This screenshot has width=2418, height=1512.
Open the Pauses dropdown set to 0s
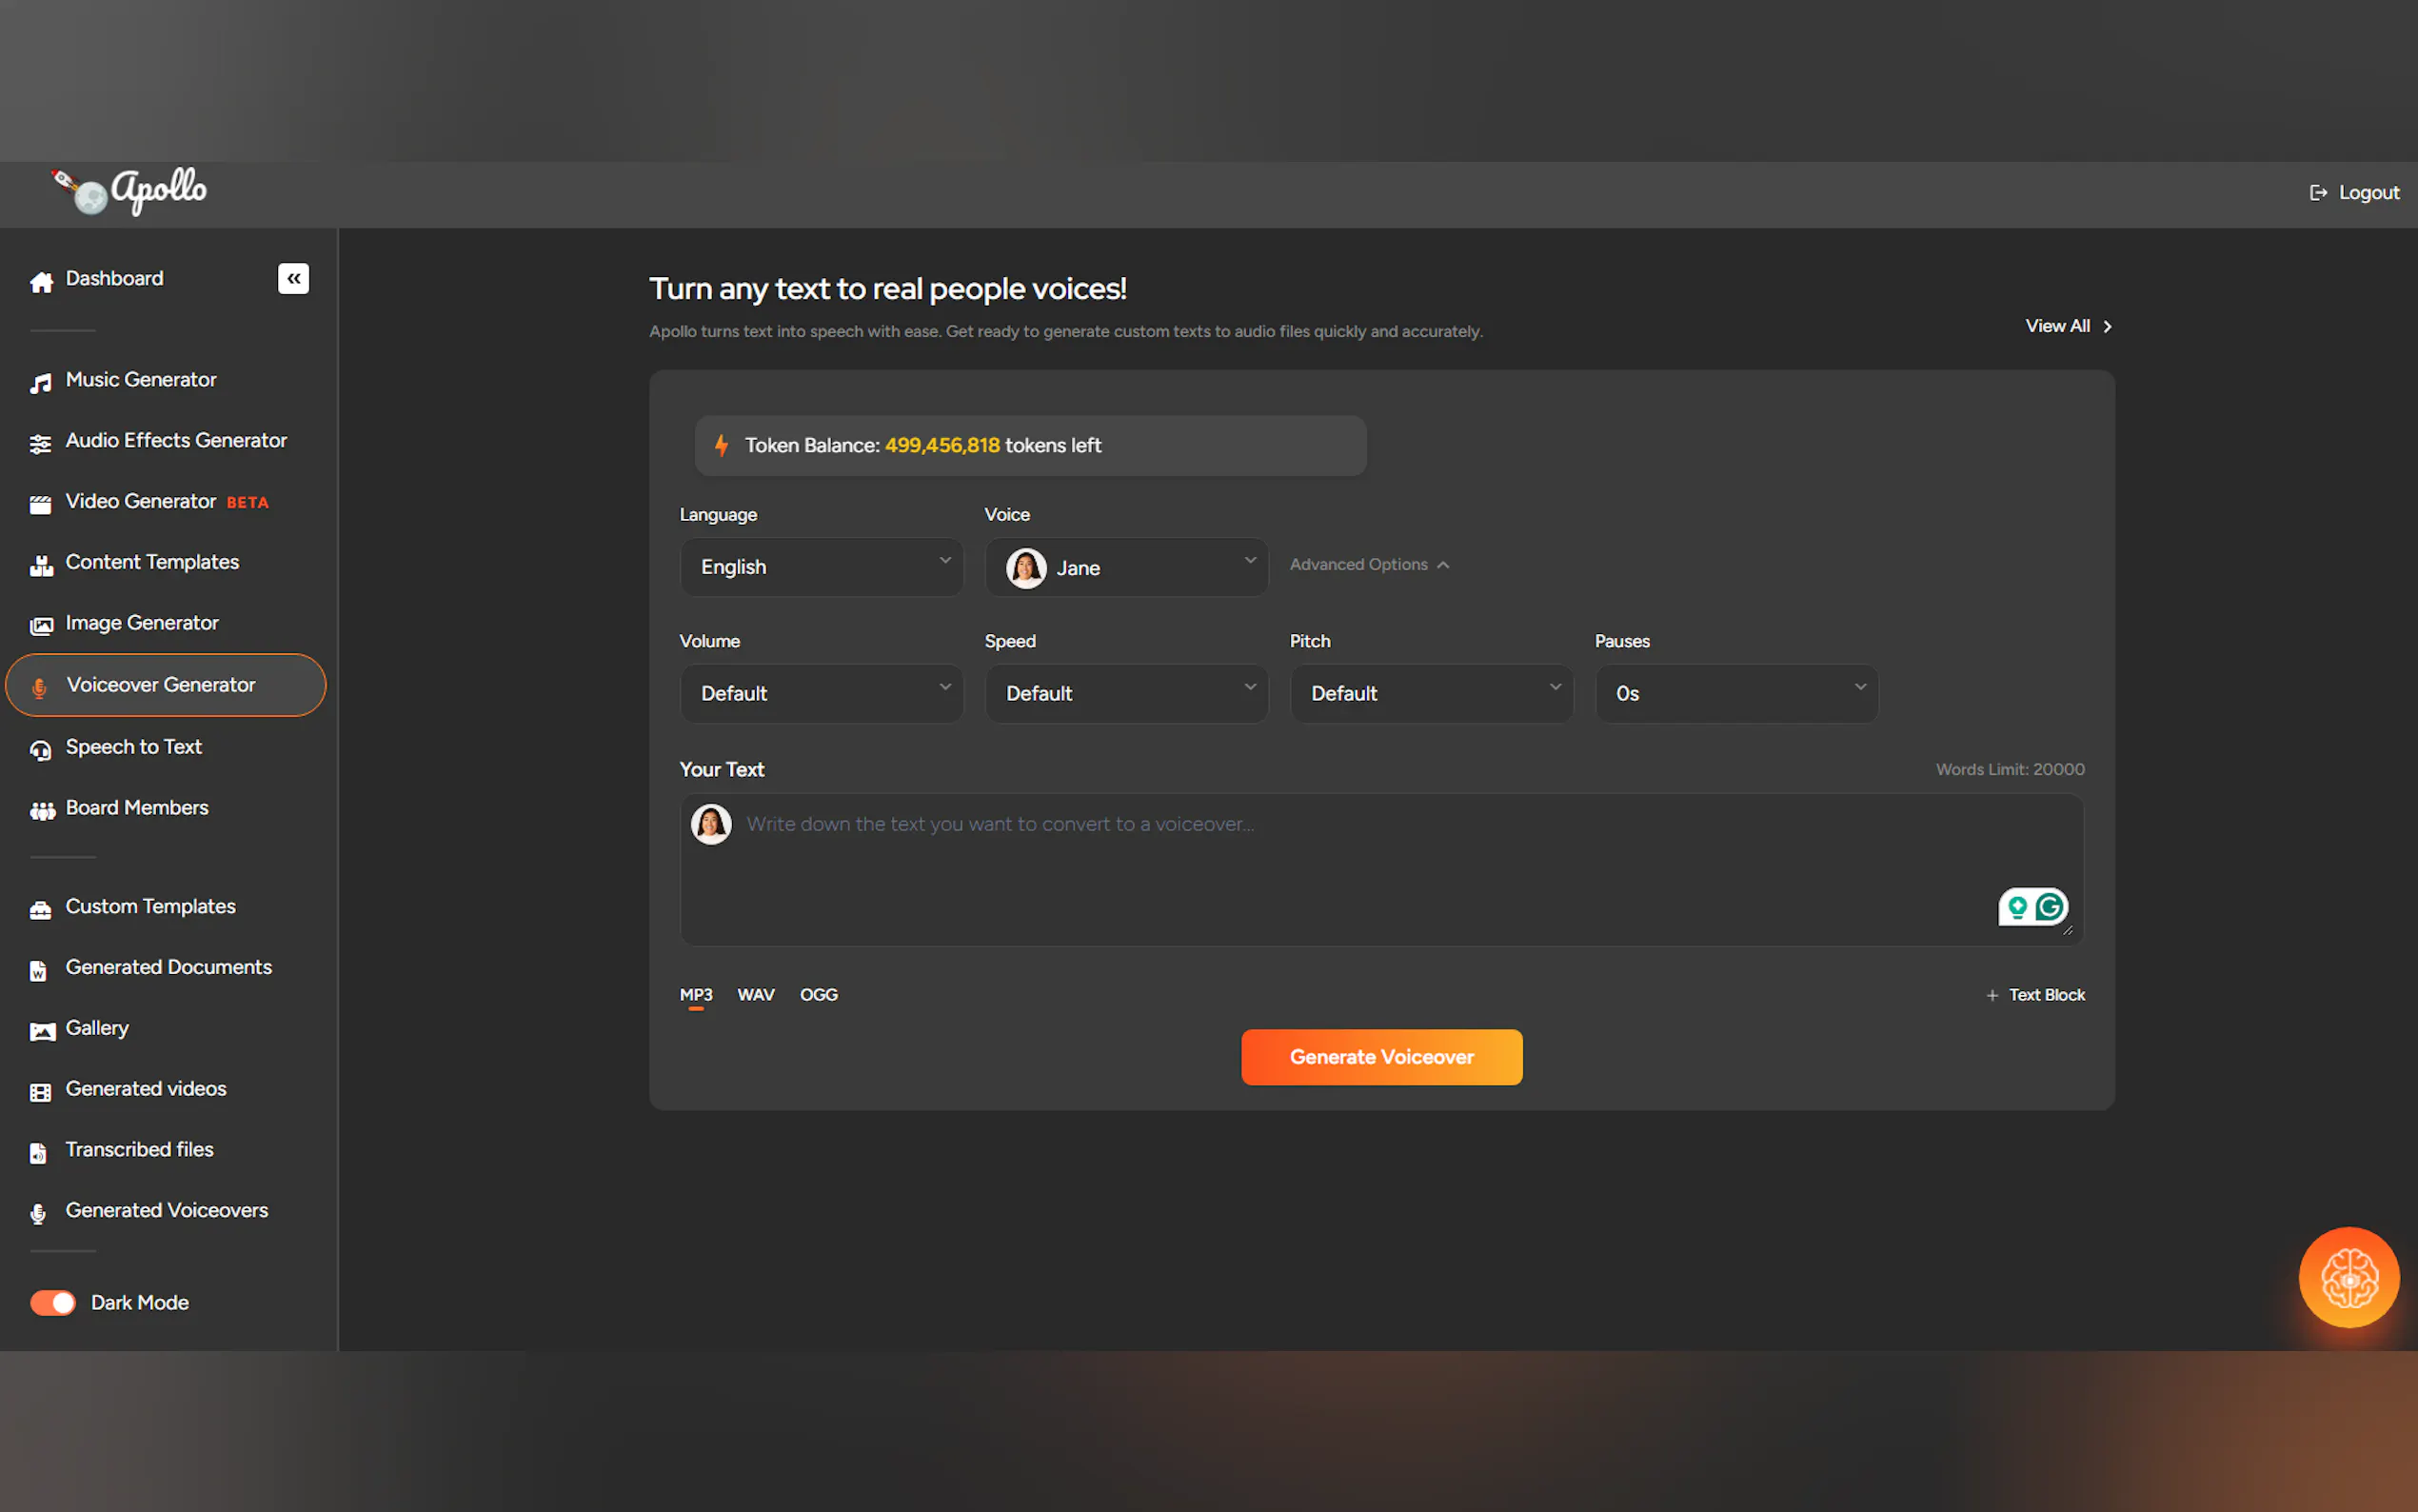pos(1735,693)
